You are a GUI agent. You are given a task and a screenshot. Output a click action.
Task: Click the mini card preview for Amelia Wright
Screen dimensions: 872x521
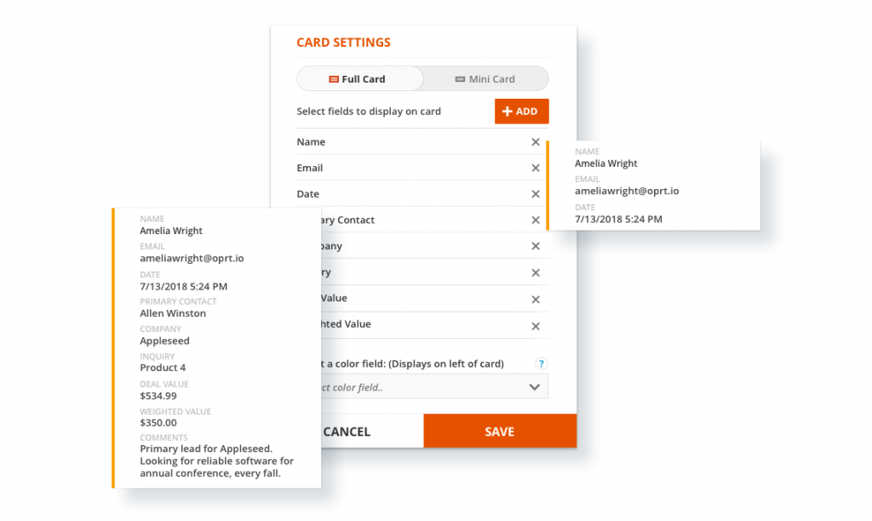(653, 186)
